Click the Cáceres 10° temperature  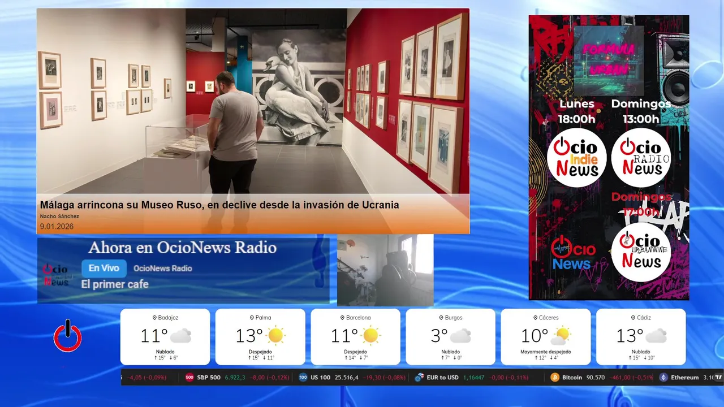(535, 336)
